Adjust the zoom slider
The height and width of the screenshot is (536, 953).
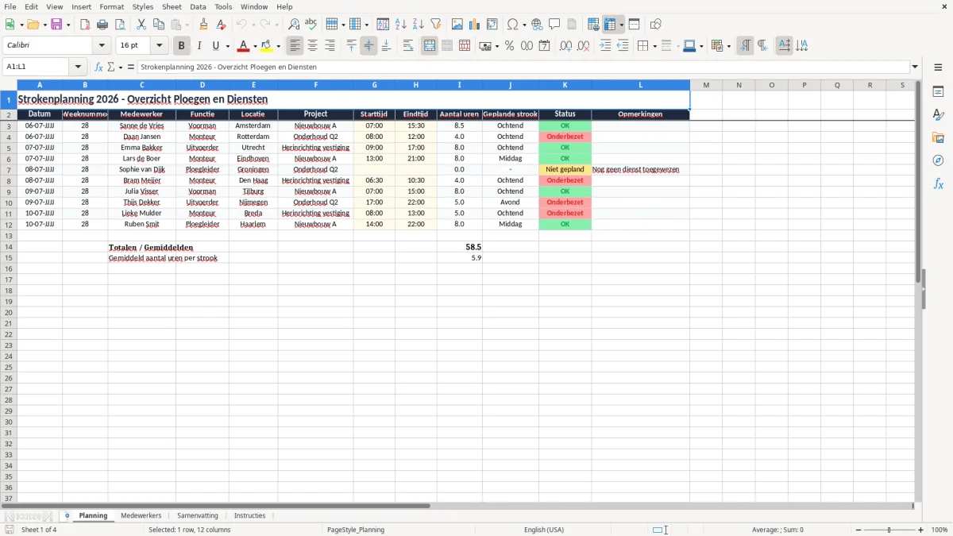(889, 530)
